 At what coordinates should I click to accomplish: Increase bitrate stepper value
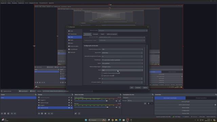[x=142, y=52]
